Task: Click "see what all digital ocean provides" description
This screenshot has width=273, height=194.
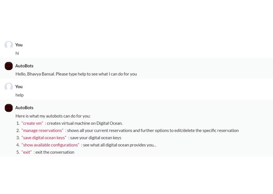Action: tap(120, 145)
